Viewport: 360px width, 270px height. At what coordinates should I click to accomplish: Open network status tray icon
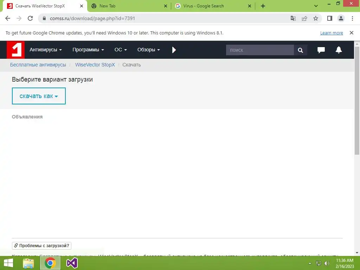coord(319,263)
